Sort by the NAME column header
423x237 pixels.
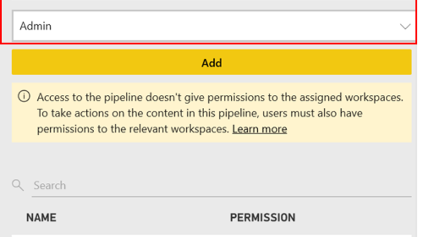pyautogui.click(x=41, y=217)
